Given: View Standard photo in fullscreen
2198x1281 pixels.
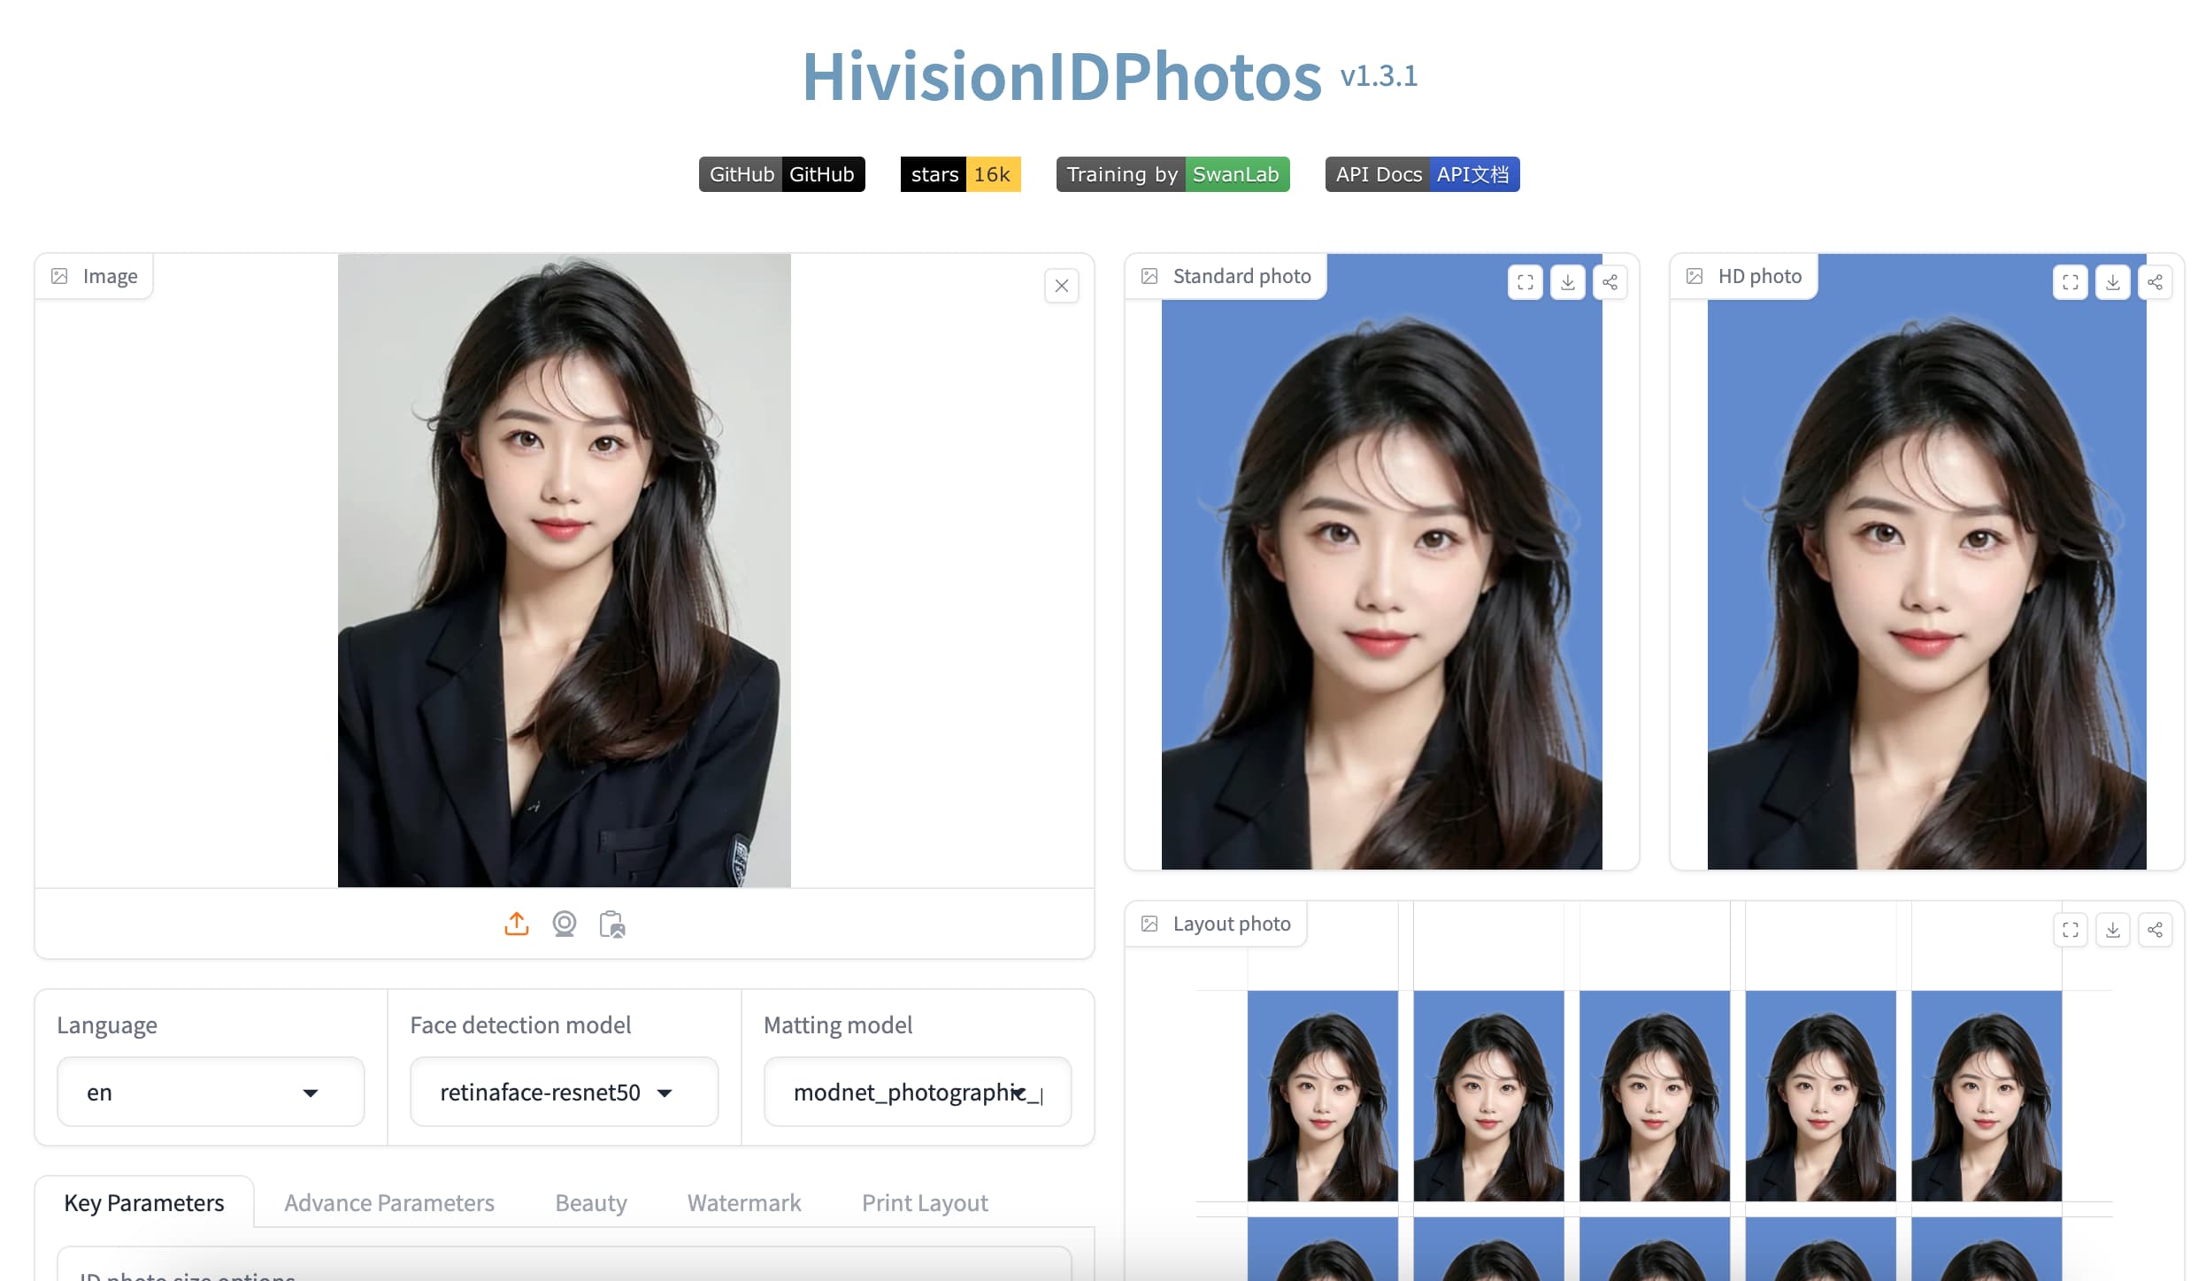Looking at the screenshot, I should coord(1526,282).
